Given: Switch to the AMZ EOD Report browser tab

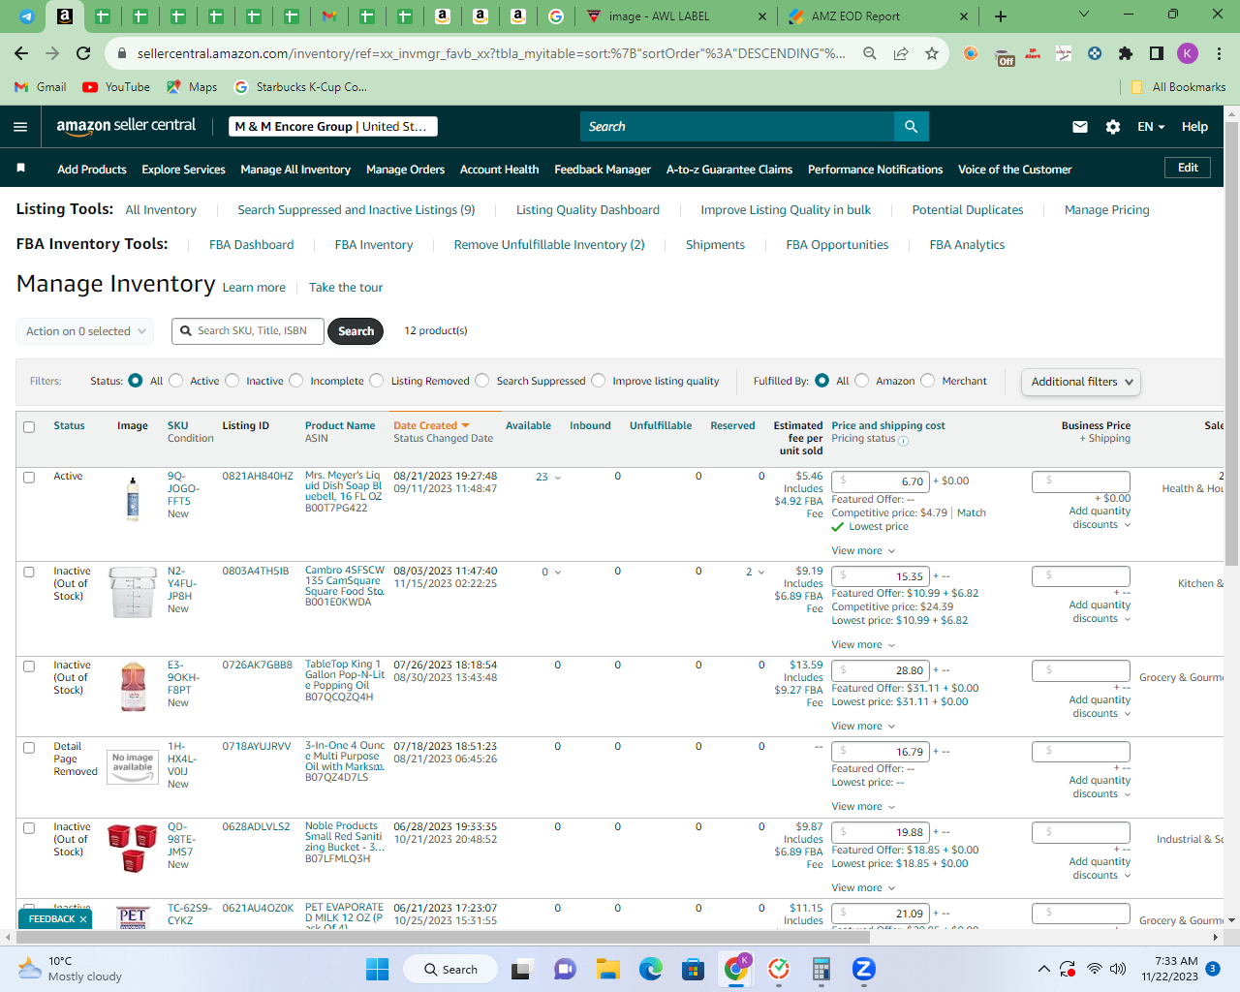Looking at the screenshot, I should tap(877, 16).
